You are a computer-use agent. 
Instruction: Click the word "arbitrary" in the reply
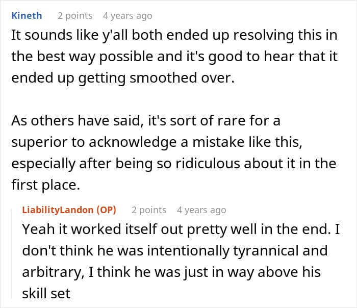[53, 272]
